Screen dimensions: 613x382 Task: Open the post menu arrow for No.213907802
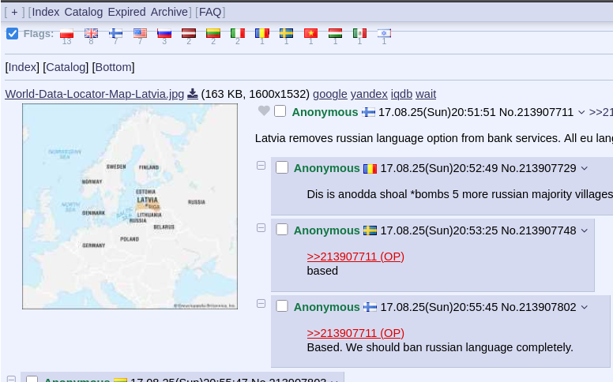(585, 307)
